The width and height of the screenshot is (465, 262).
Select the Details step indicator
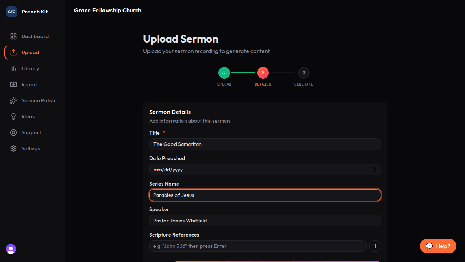click(263, 73)
